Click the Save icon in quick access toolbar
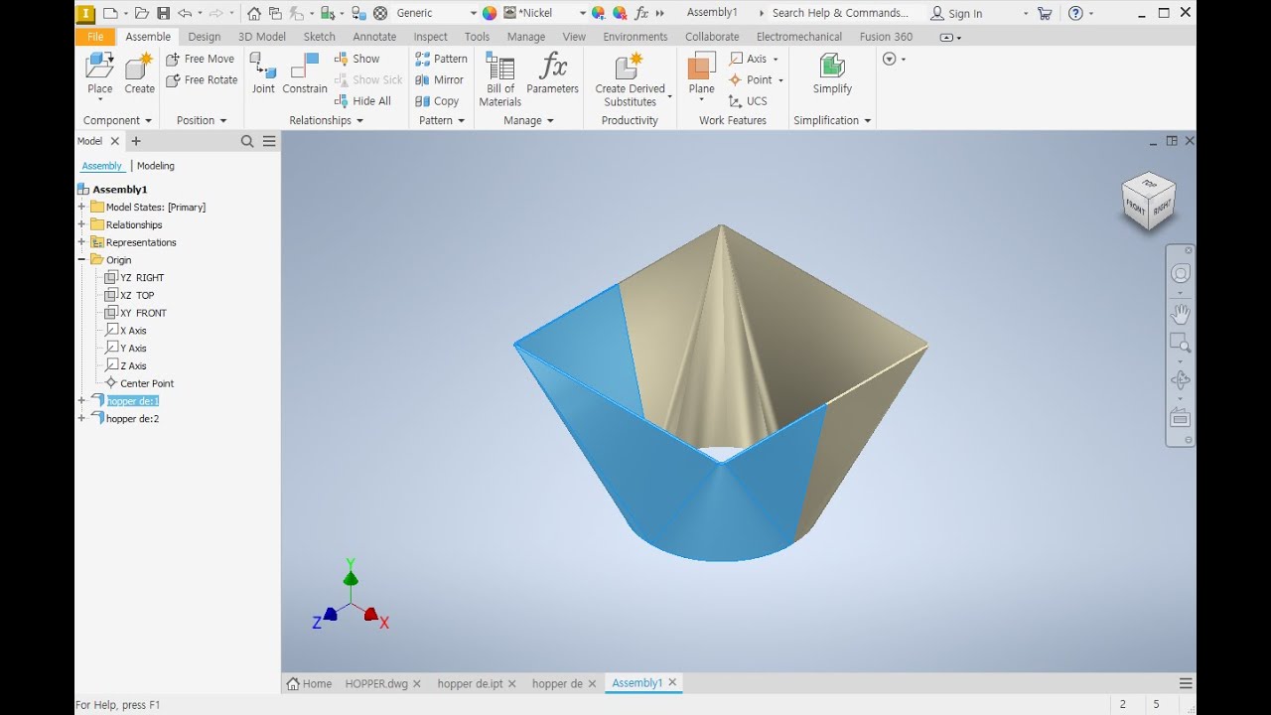The height and width of the screenshot is (715, 1271). pyautogui.click(x=163, y=13)
